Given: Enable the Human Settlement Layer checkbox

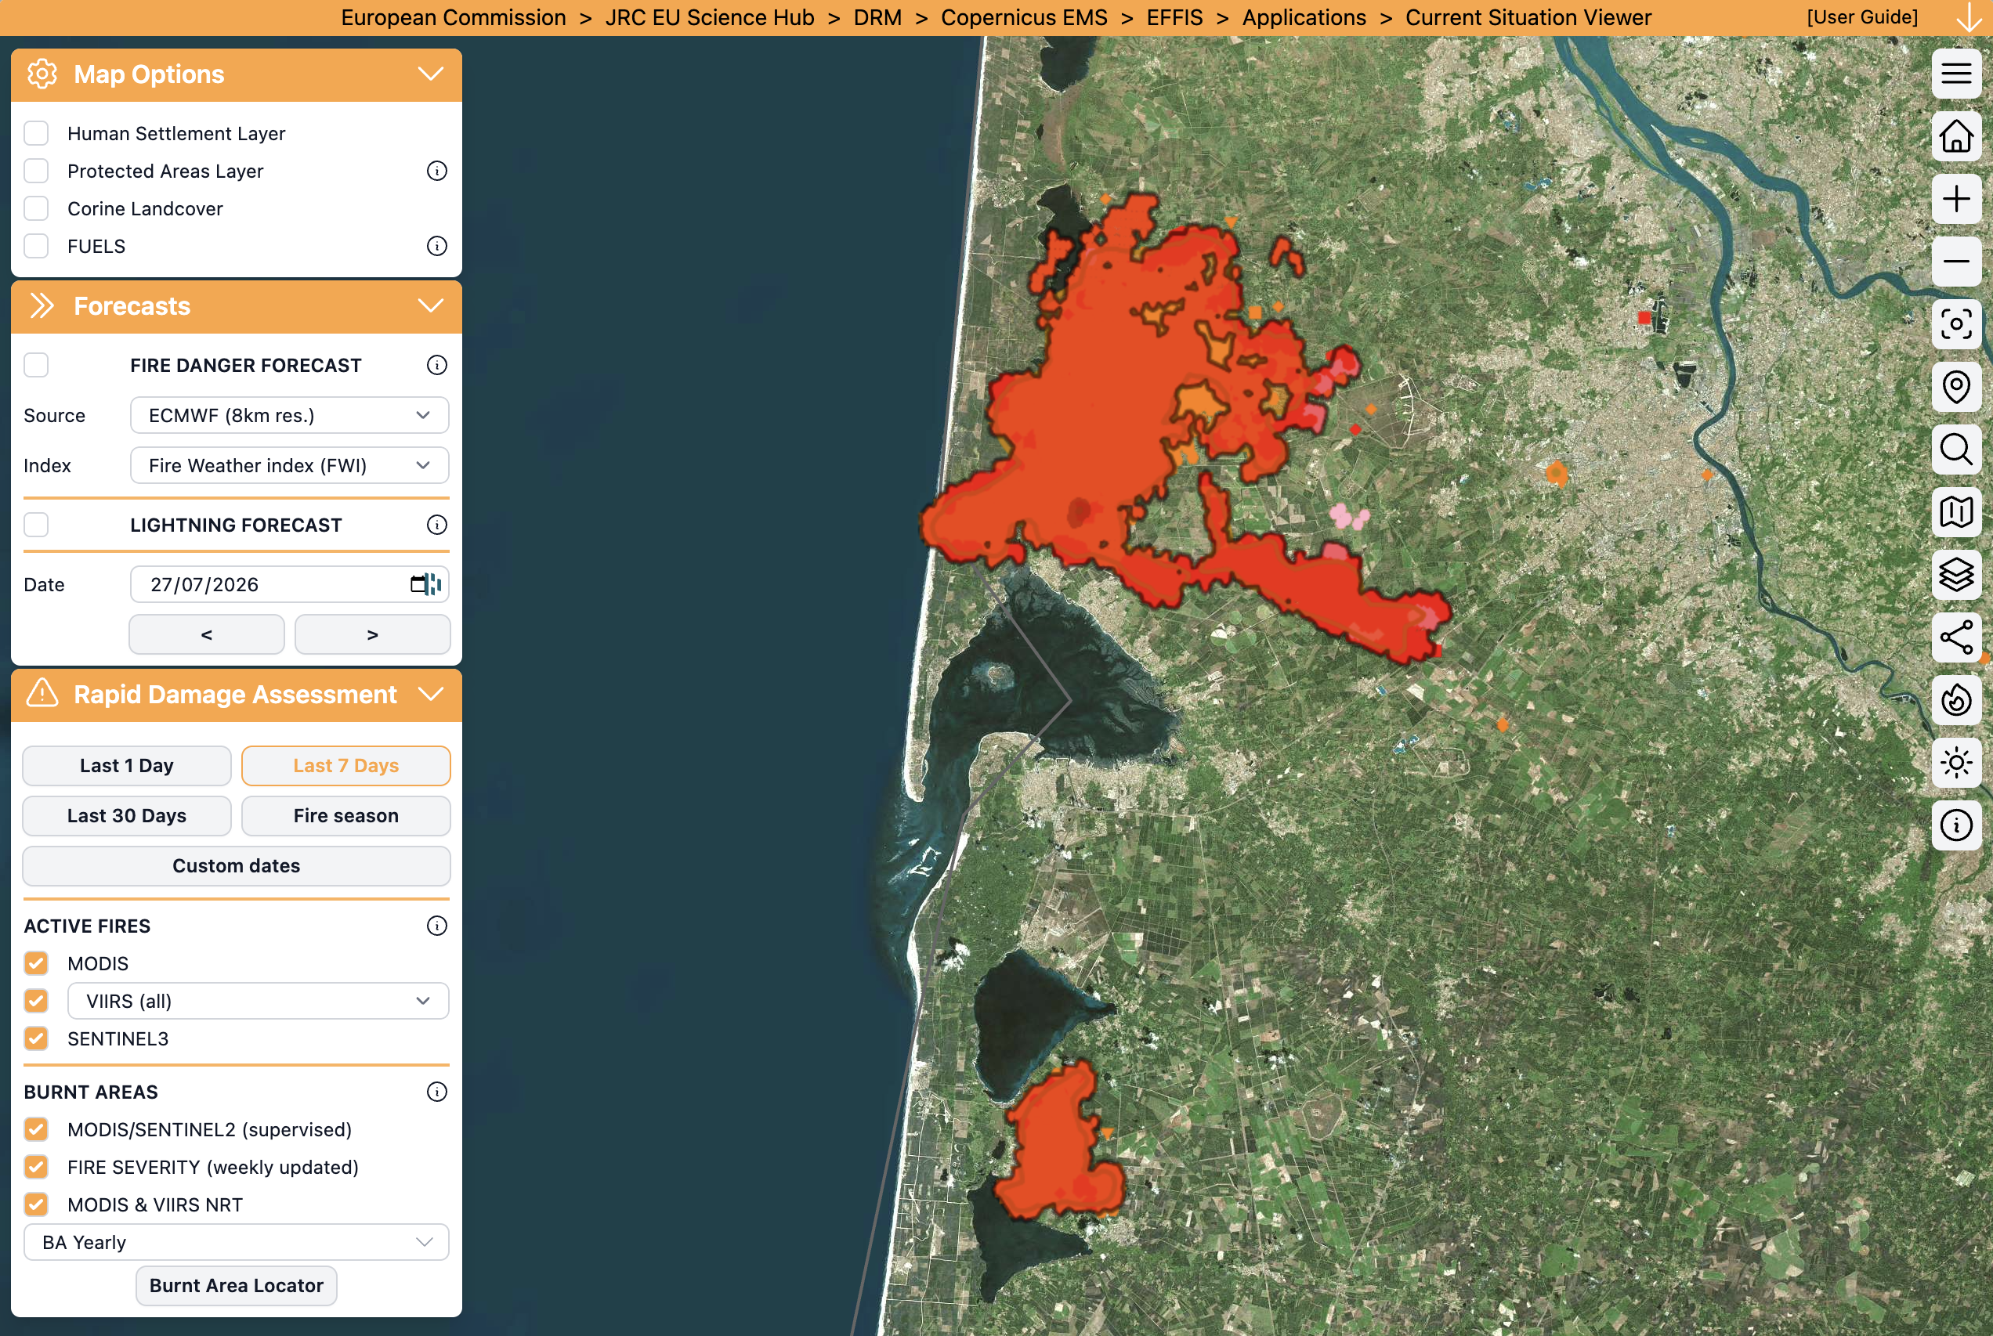Looking at the screenshot, I should point(36,134).
